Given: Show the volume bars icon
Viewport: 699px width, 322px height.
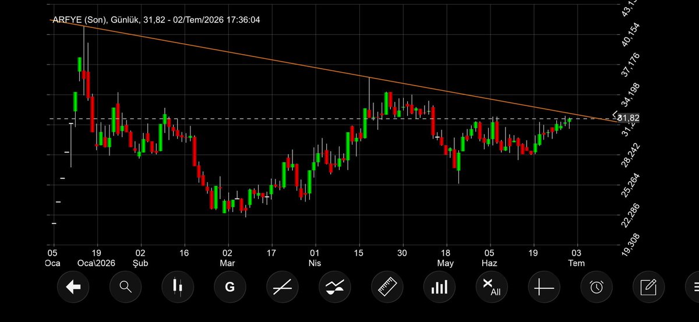Looking at the screenshot, I should coord(440,286).
